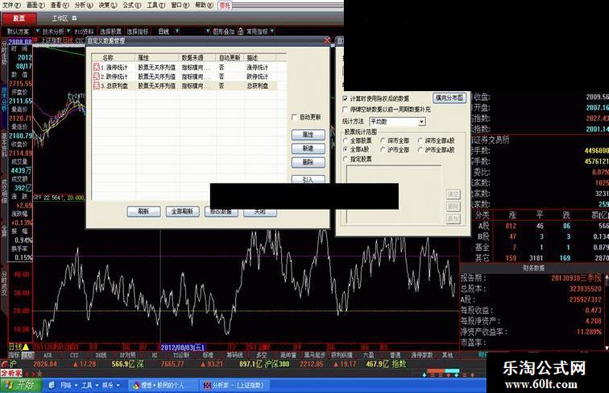Click the 新建 button
This screenshot has height=393, width=609.
(x=308, y=148)
